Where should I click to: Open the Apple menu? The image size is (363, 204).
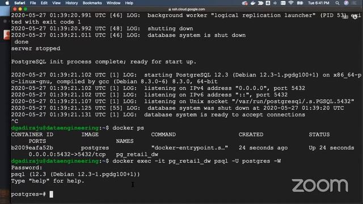click(x=7, y=3)
